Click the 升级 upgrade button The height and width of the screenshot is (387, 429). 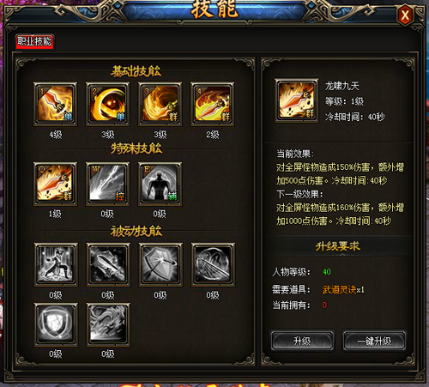point(302,341)
